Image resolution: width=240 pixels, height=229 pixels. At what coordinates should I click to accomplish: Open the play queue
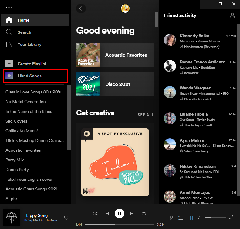pos(181,218)
